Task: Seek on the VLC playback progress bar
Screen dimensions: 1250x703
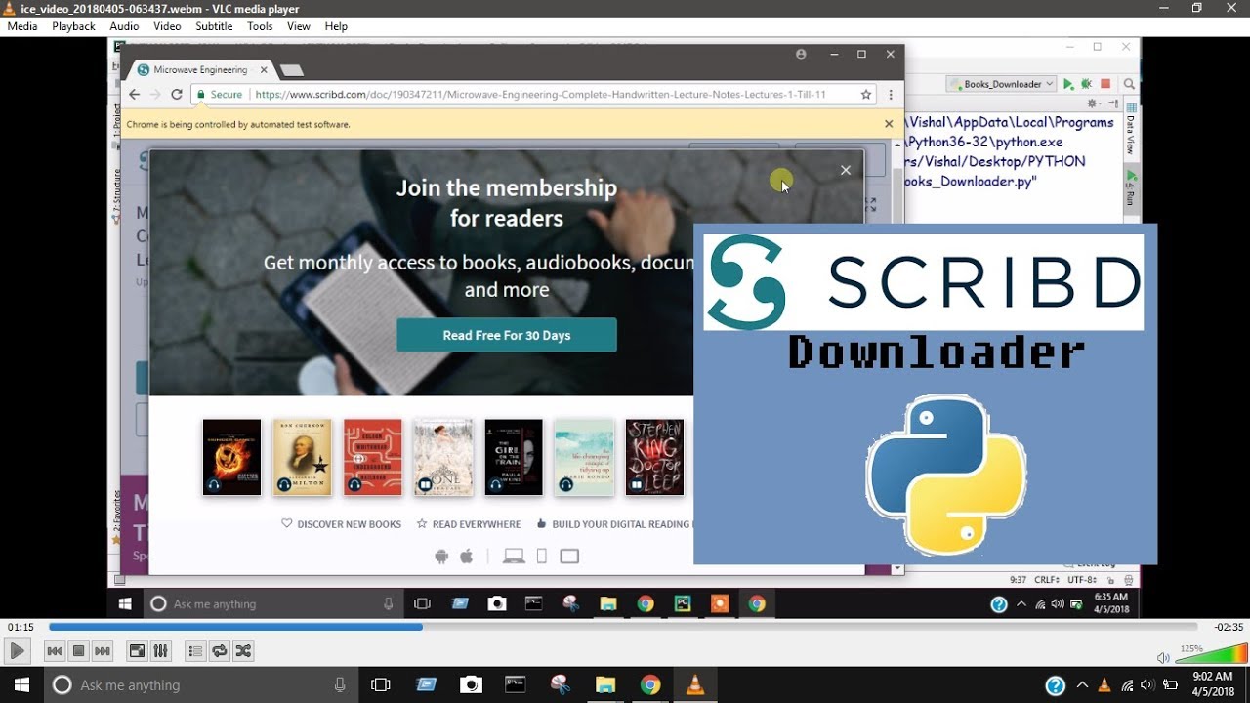Action: coord(622,627)
